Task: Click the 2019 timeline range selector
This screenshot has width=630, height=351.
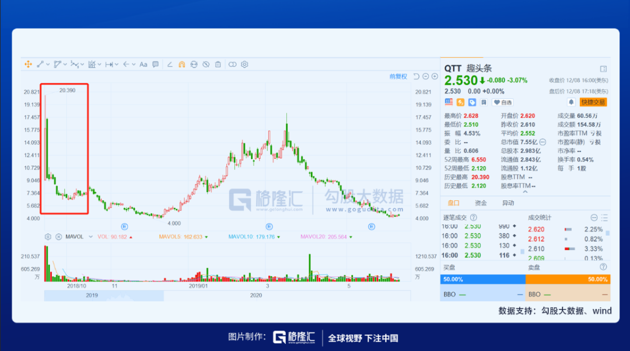Action: click(104, 296)
